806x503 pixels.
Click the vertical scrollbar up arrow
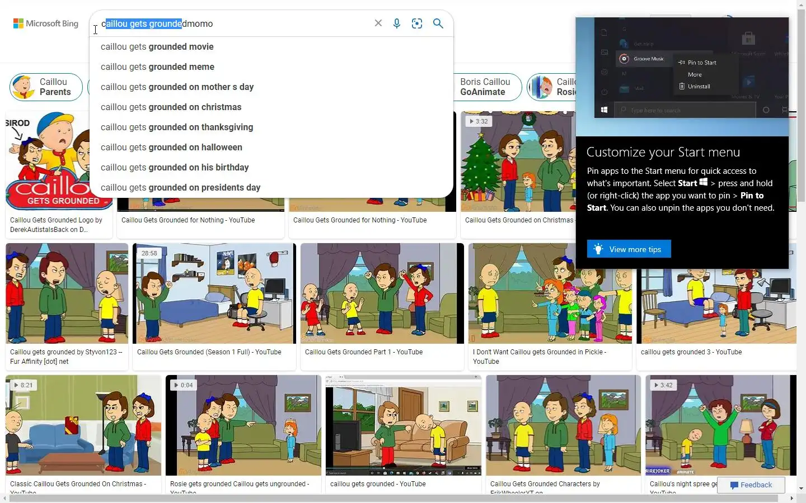(802, 4)
